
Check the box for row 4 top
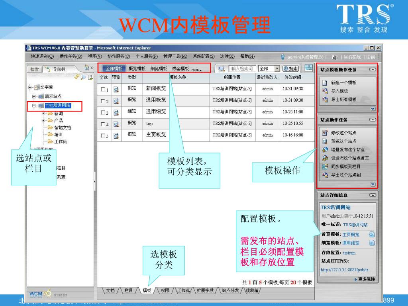(103, 124)
